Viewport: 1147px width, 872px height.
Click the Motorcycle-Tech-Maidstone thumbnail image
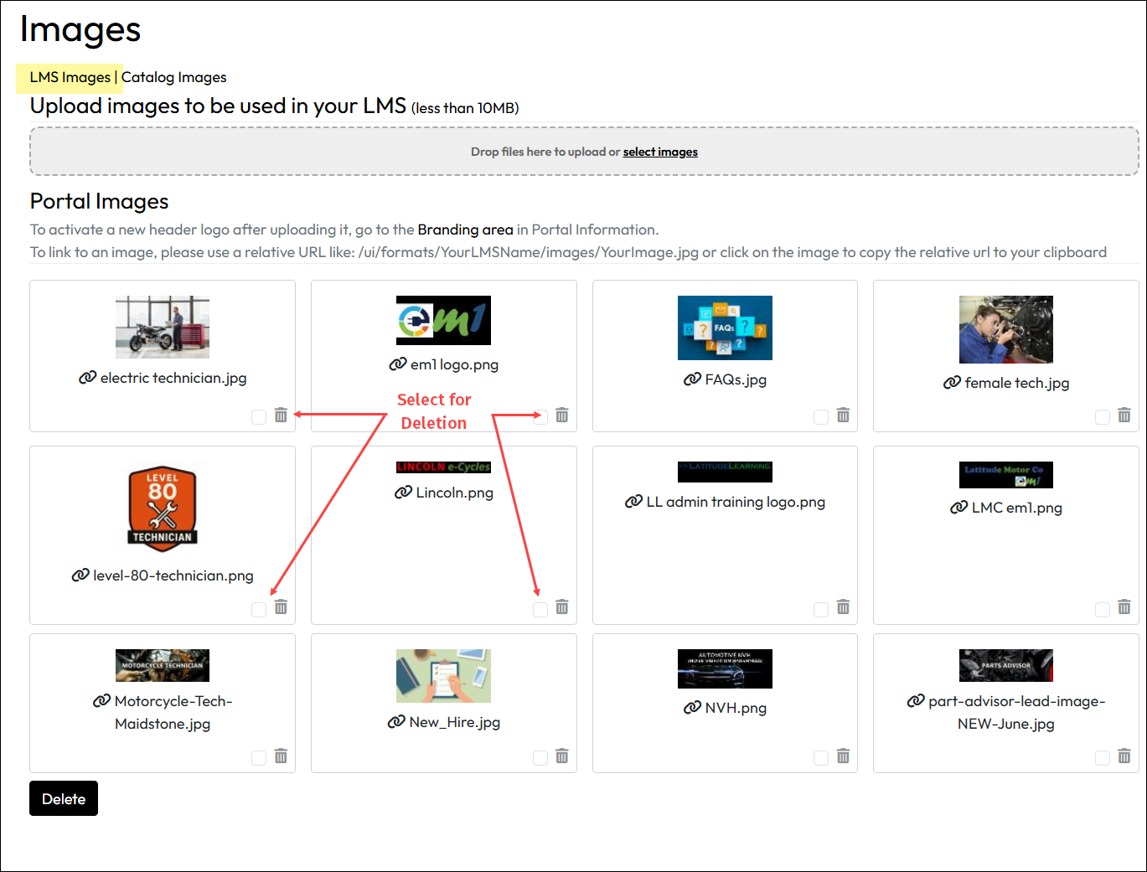163,666
